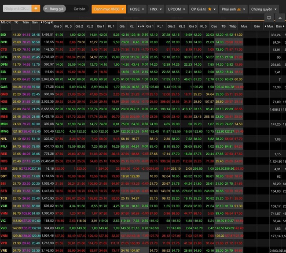Viewport: 286px width, 253px height.
Task: Click the FPT stock symbol
Action: coord(4,79)
